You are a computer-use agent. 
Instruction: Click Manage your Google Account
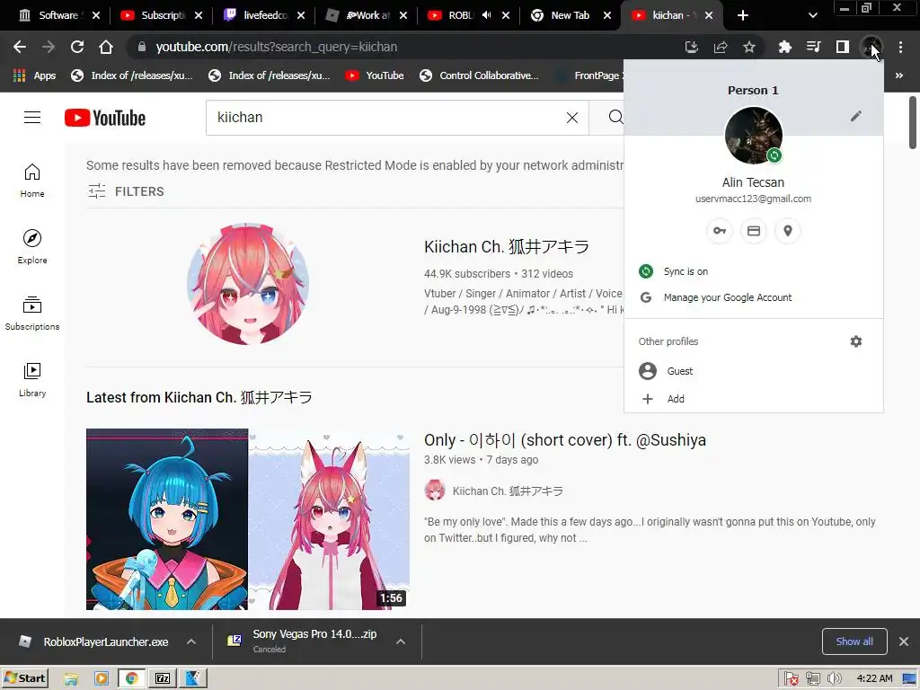753,297
